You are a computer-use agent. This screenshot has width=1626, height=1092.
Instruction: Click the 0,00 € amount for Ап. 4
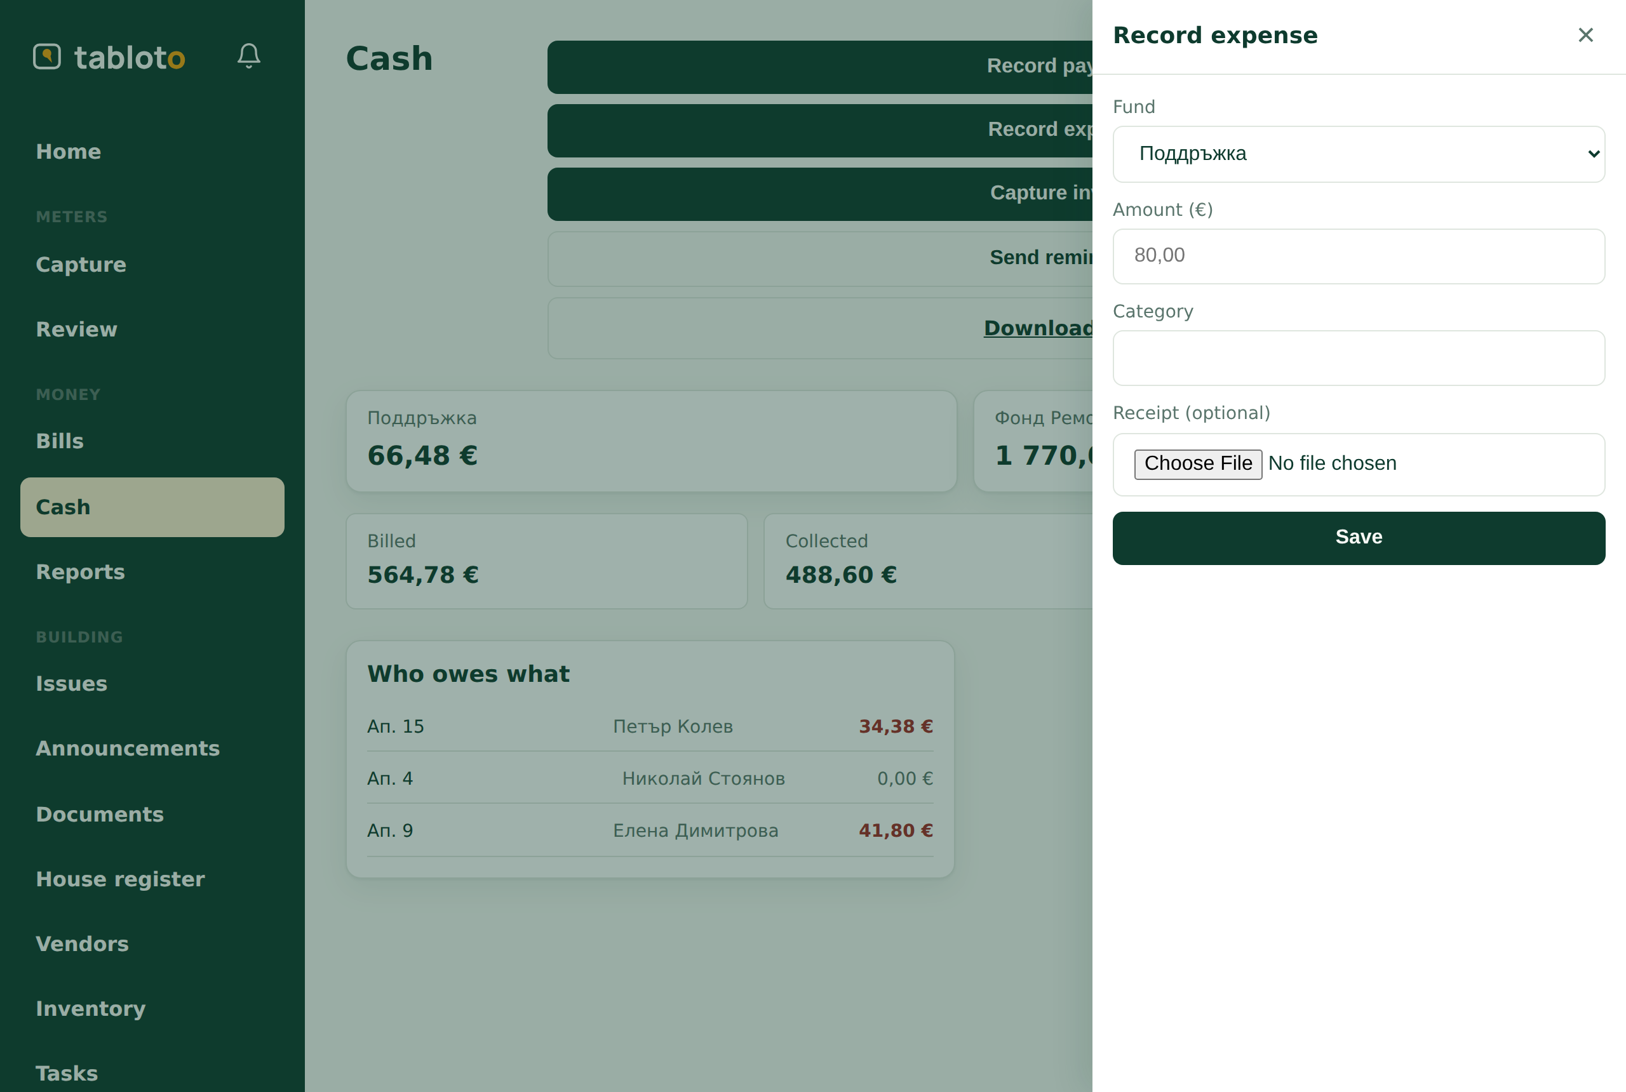click(x=905, y=778)
